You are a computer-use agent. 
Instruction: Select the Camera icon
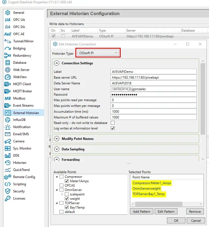pyautogui.click(x=8, y=141)
